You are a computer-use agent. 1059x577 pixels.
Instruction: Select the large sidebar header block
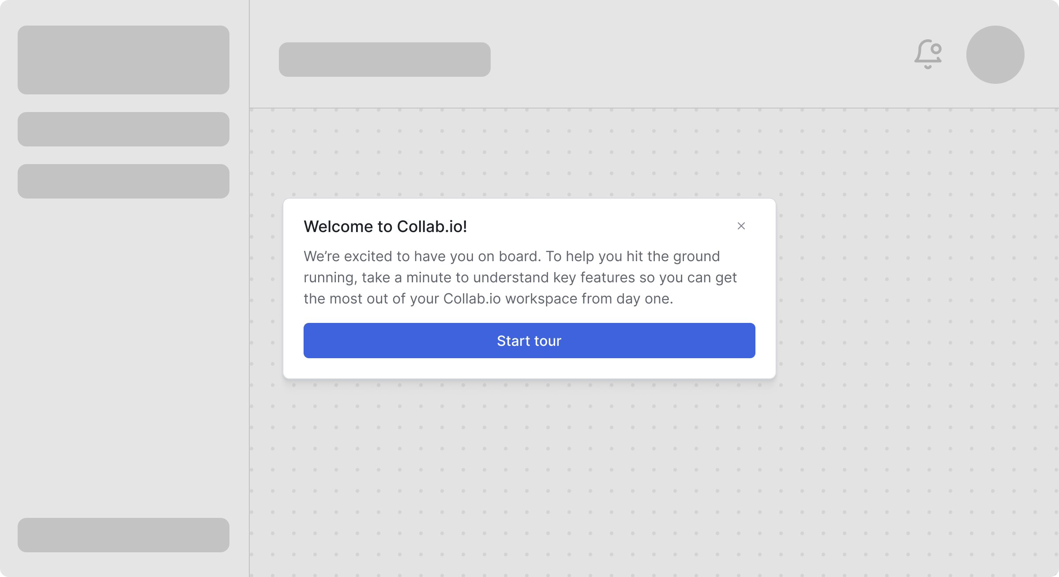124,60
